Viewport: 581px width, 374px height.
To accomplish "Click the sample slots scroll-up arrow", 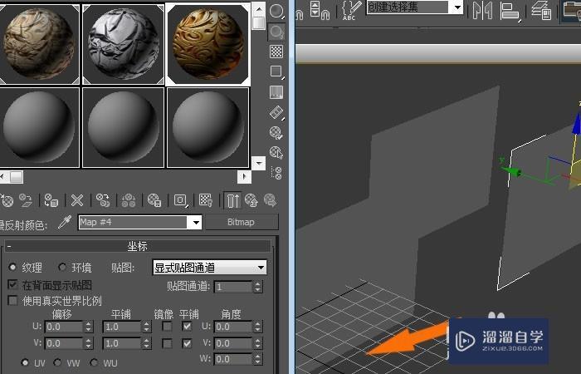I will click(x=258, y=9).
